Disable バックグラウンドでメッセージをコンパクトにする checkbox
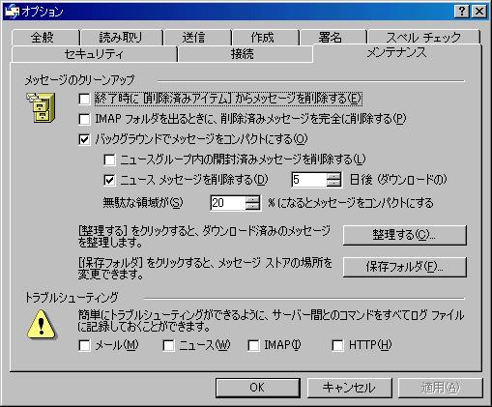 84,139
